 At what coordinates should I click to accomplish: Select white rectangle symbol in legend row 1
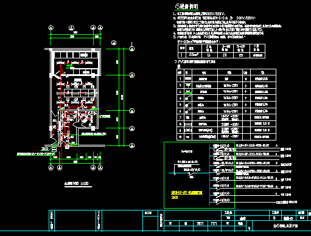click(x=188, y=78)
